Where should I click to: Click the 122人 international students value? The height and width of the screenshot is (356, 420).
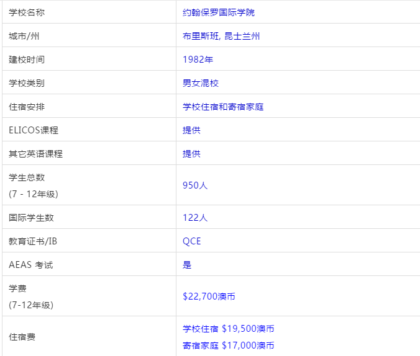tap(195, 218)
